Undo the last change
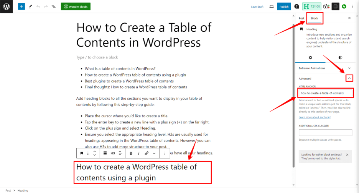 tap(38, 6)
